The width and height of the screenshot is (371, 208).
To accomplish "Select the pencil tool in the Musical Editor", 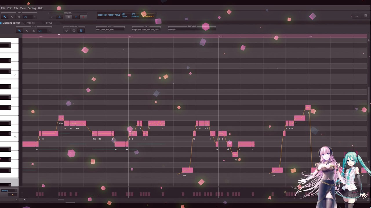I will pyautogui.click(x=19, y=31).
